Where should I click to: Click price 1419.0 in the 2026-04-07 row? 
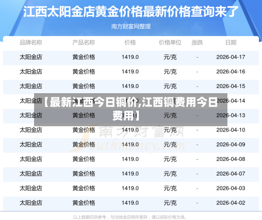[x=130, y=174]
